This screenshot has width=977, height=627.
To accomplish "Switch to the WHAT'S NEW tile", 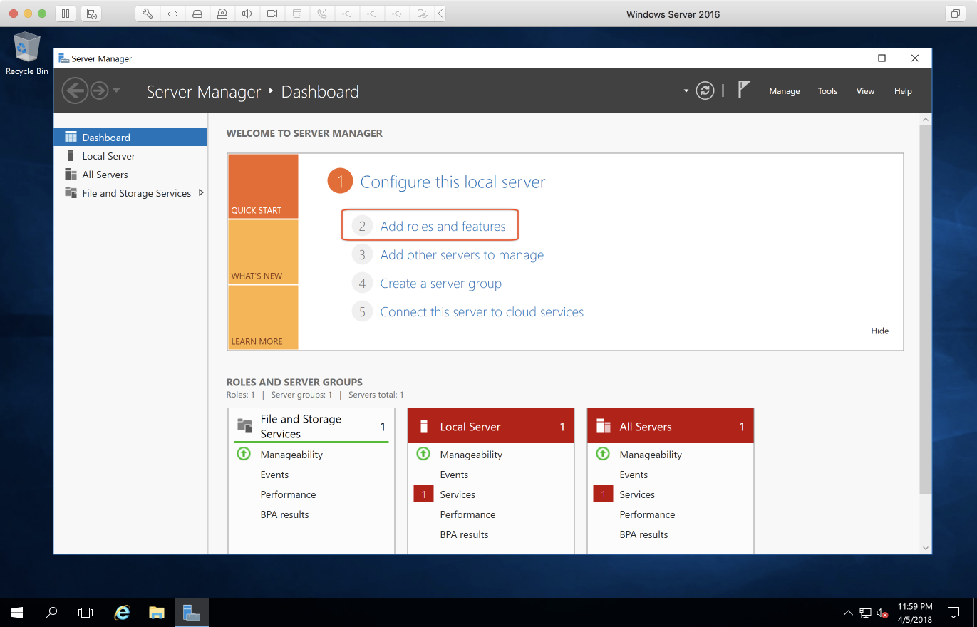I will click(263, 252).
